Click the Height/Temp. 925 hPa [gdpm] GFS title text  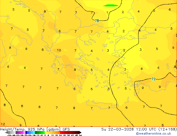(x=35, y=129)
